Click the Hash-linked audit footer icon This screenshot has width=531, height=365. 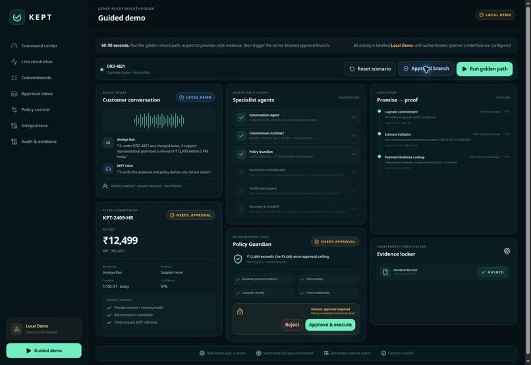pyautogui.click(x=202, y=353)
